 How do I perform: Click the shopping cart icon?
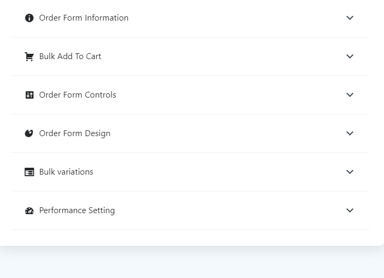pyautogui.click(x=29, y=56)
